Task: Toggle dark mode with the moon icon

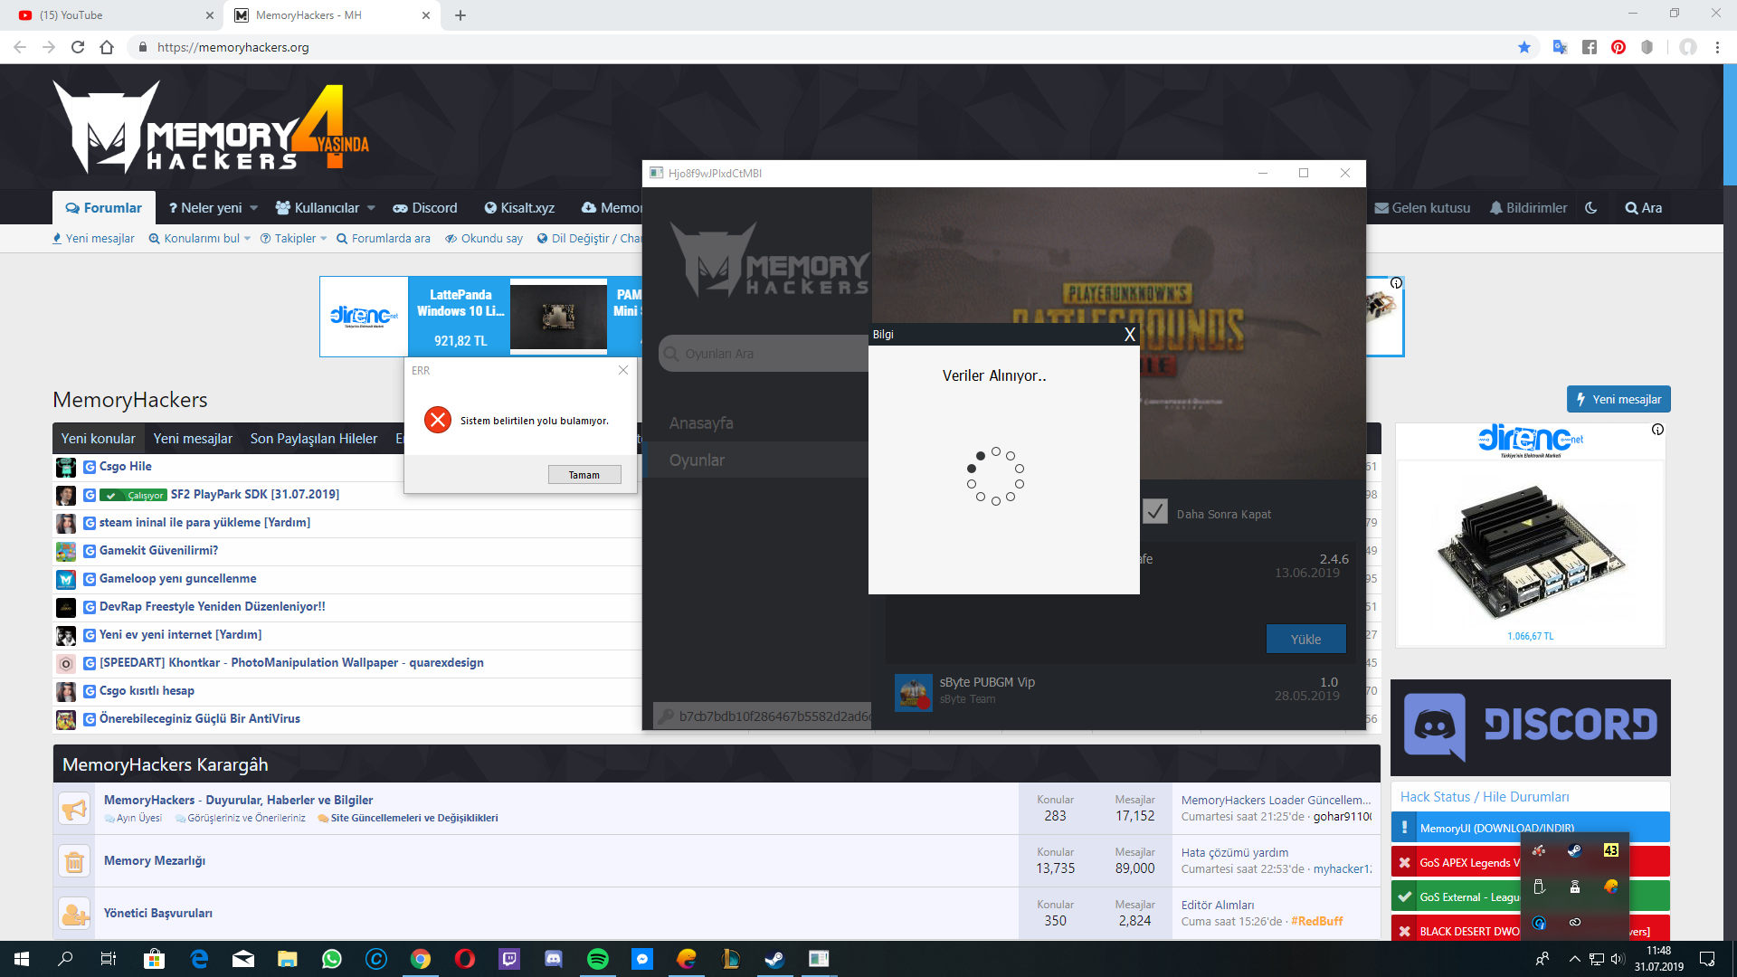Action: [1591, 208]
